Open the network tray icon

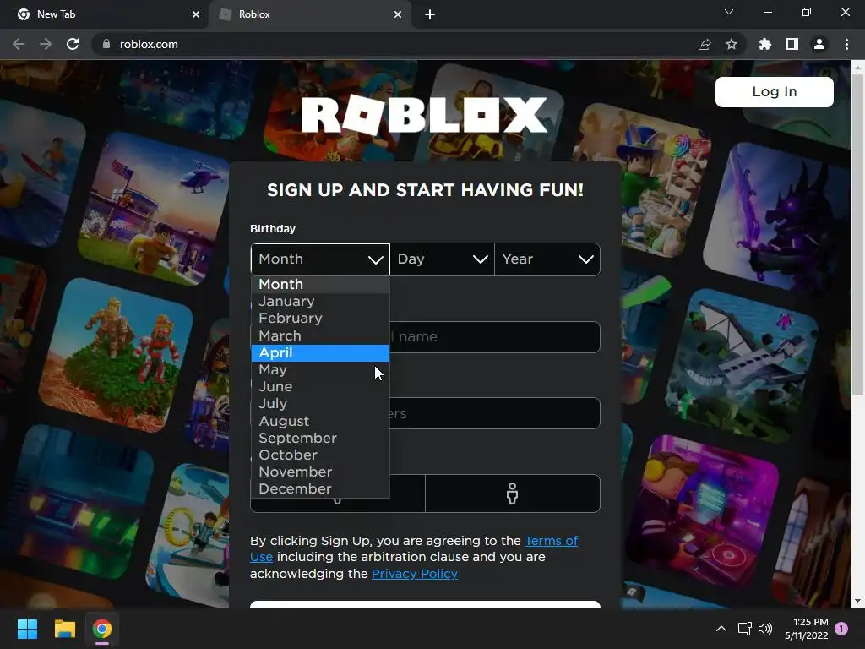745,629
